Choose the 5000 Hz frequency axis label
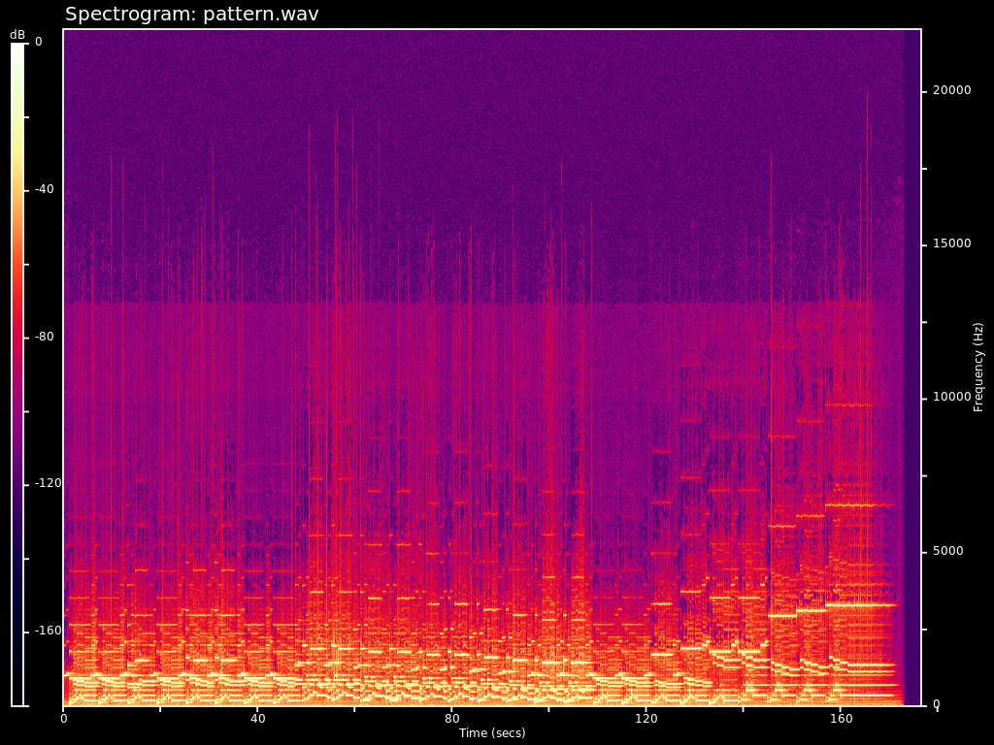Image resolution: width=994 pixels, height=745 pixels. point(948,552)
